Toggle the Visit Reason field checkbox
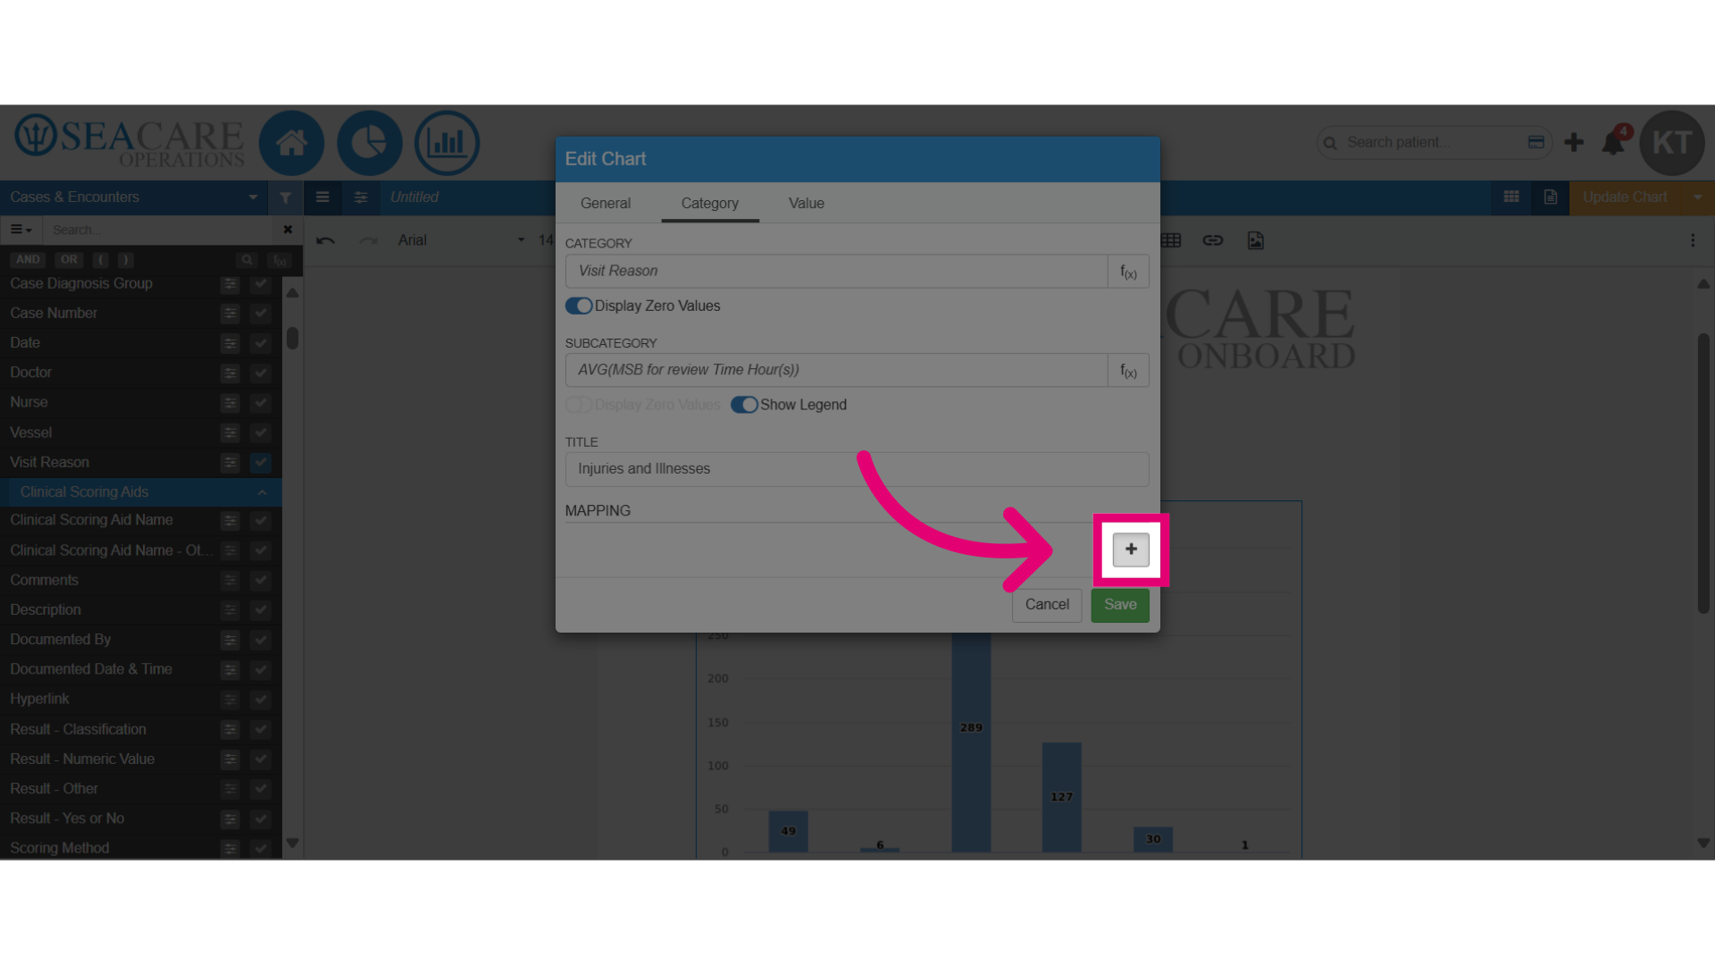 tap(261, 462)
